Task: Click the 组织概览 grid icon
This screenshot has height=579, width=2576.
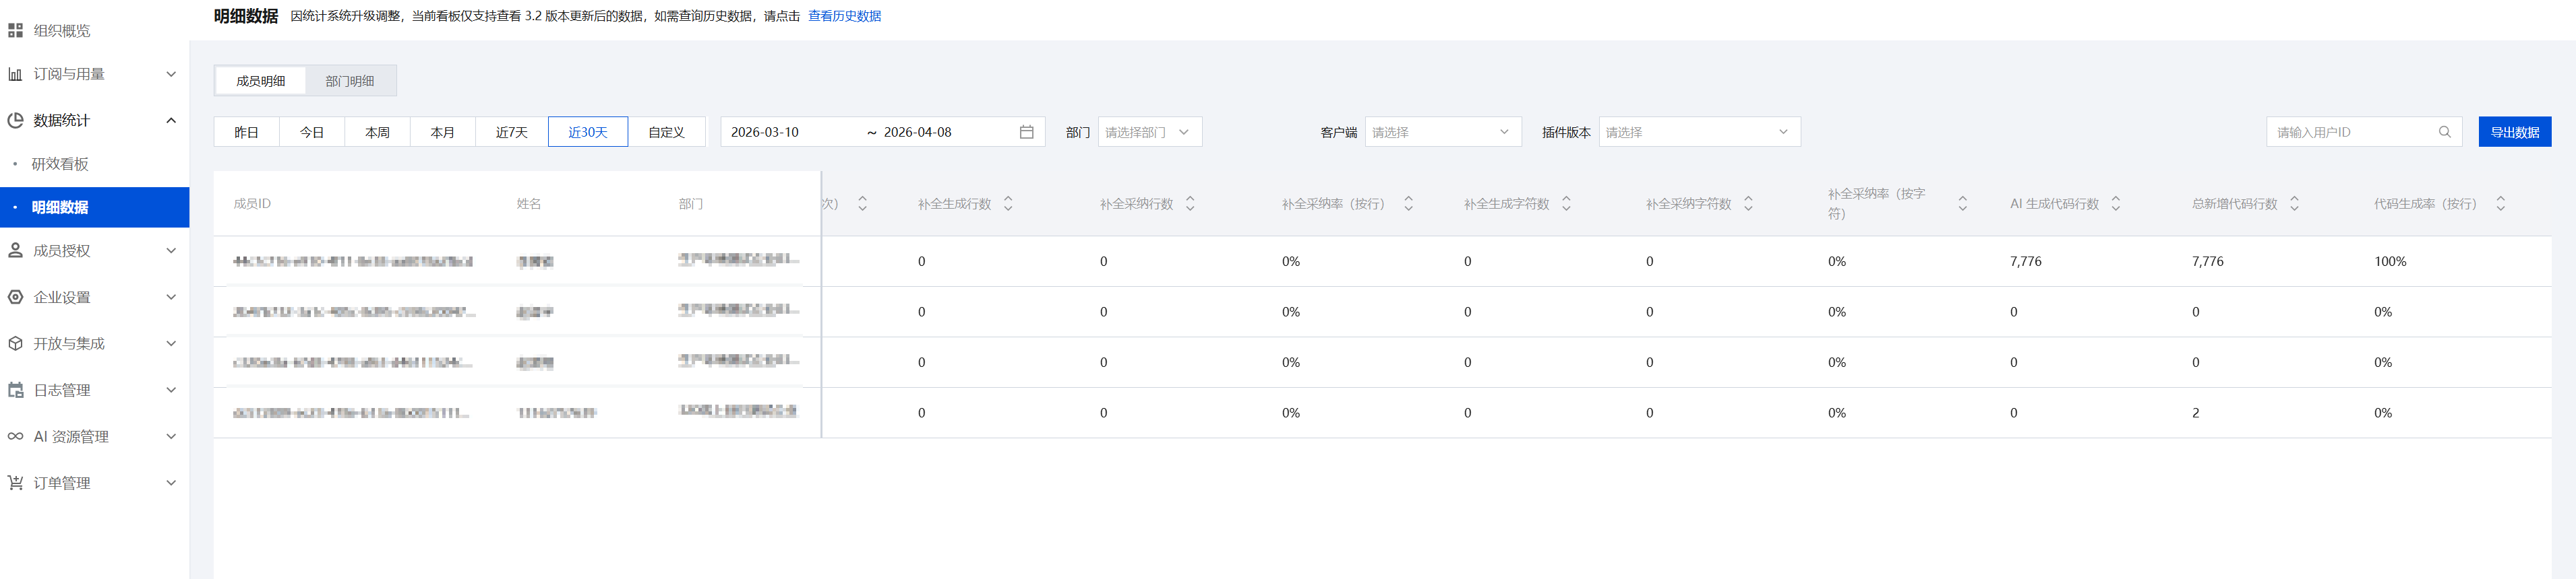Action: click(x=15, y=31)
